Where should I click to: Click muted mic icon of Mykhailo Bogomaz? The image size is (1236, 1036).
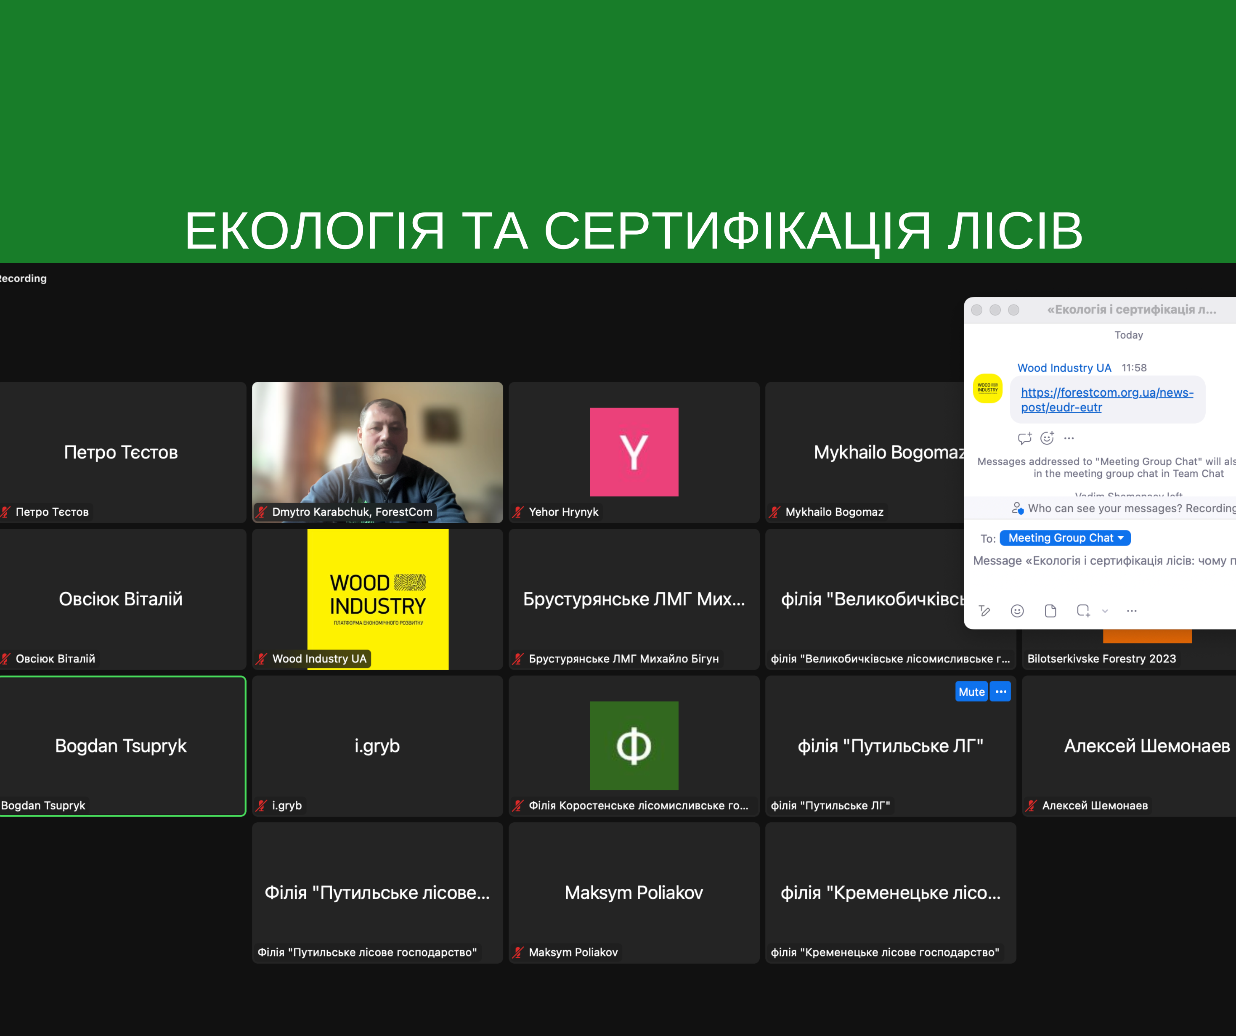pos(774,511)
